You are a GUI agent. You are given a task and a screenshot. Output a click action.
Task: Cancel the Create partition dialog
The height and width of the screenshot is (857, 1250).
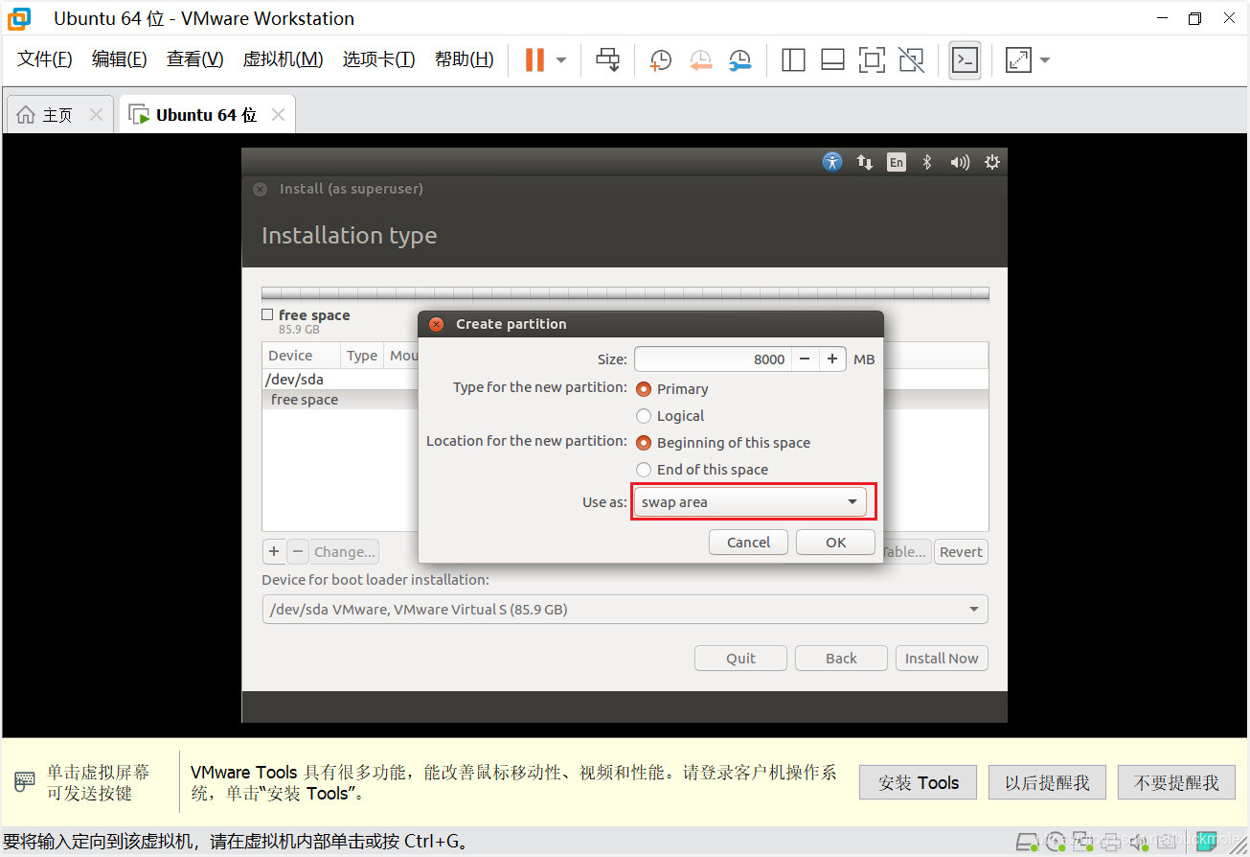coord(748,543)
